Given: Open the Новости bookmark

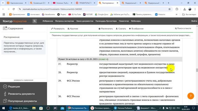Looking at the screenshot, I should pos(160,14).
